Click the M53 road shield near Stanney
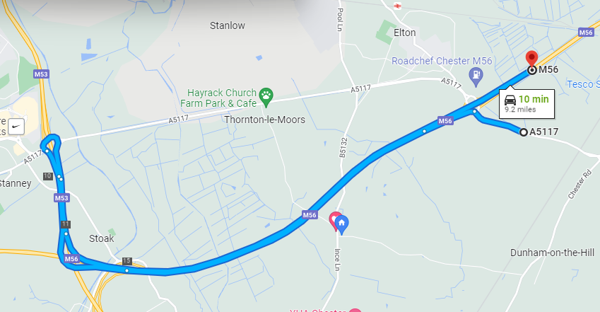Viewport: 600px width, 312px height. [x=61, y=198]
